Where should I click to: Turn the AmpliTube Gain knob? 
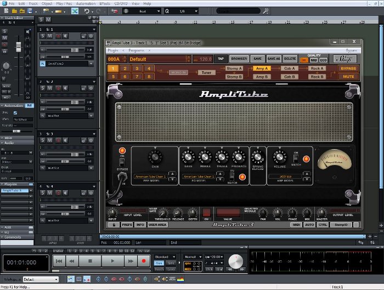pyautogui.click(x=155, y=157)
